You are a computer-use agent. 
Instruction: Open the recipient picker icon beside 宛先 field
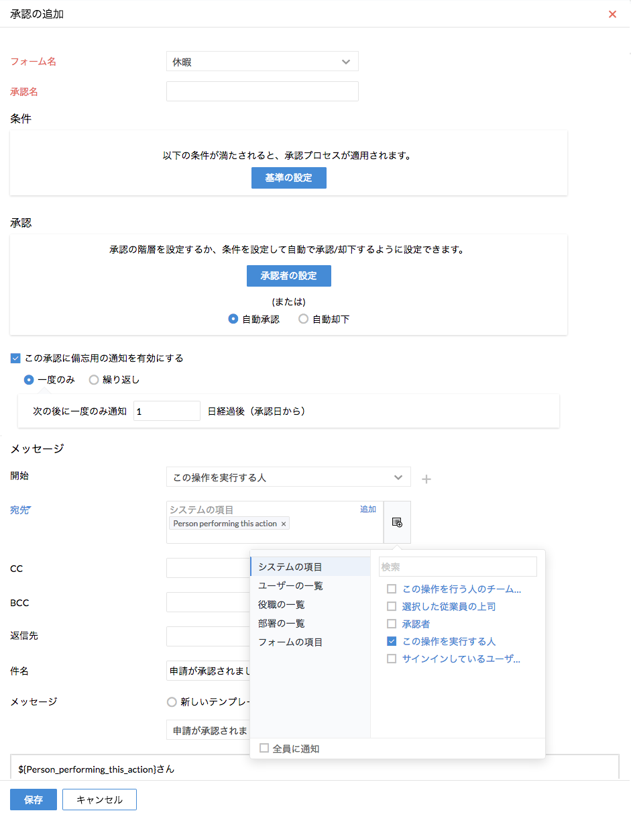click(x=397, y=522)
